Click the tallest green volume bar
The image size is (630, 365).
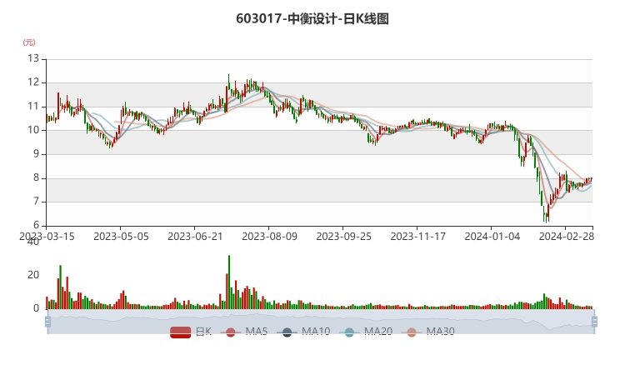coord(229,282)
